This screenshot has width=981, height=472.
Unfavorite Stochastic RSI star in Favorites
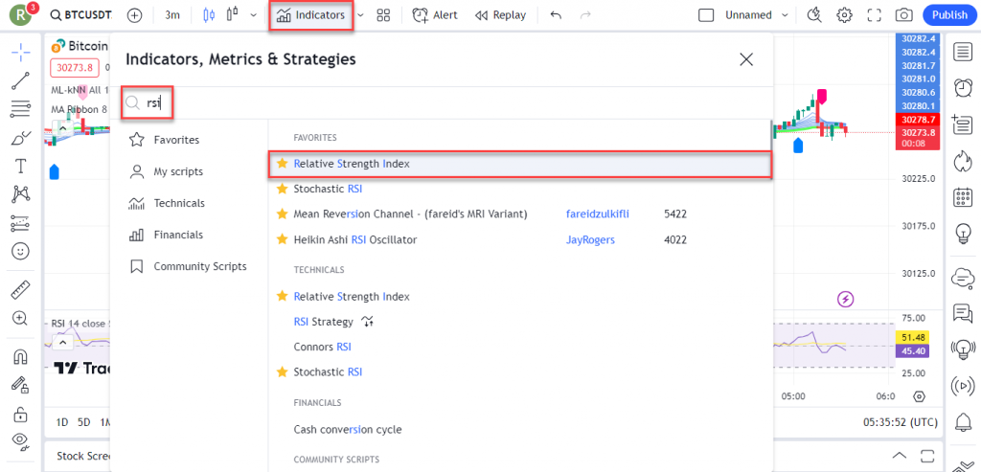coord(283,189)
